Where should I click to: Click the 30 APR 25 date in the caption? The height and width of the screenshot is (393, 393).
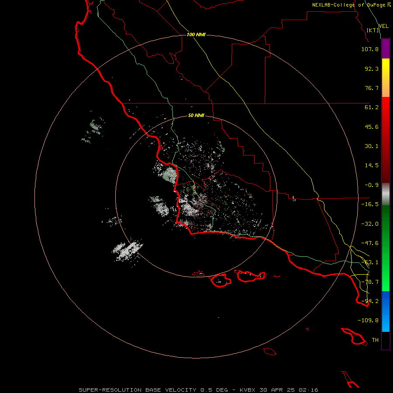click(278, 390)
